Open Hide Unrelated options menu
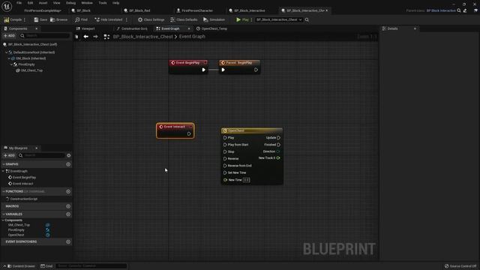Screen dimensions: 480x270 pos(127,19)
